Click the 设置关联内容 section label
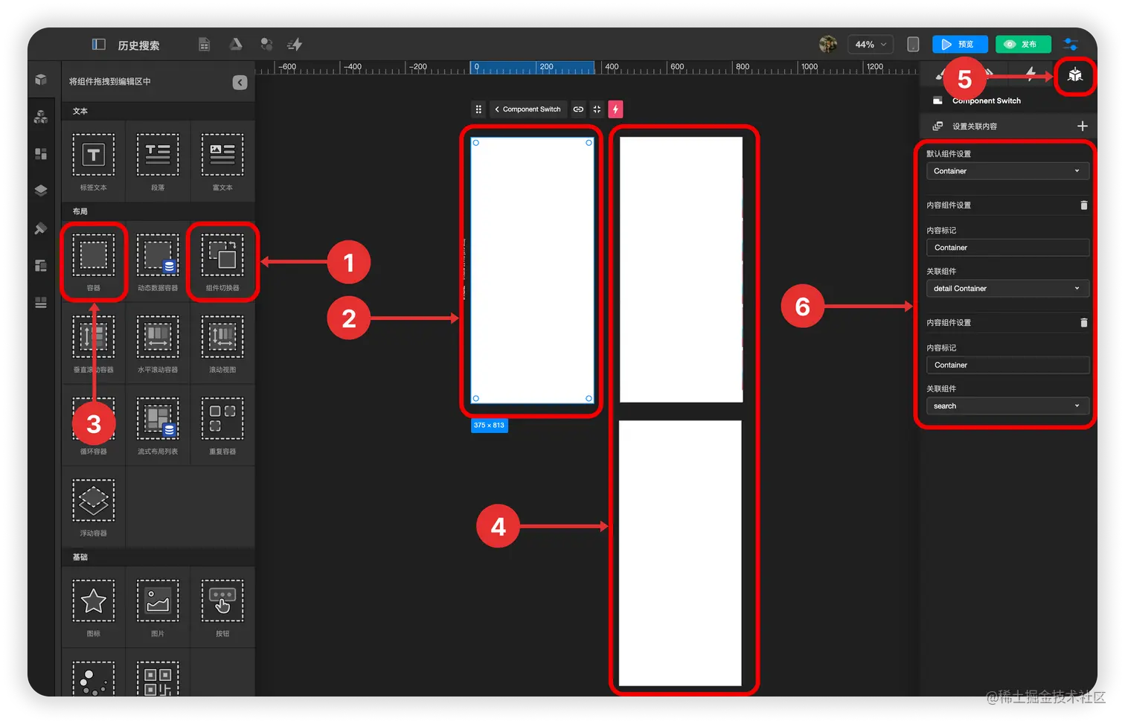 coord(975,126)
